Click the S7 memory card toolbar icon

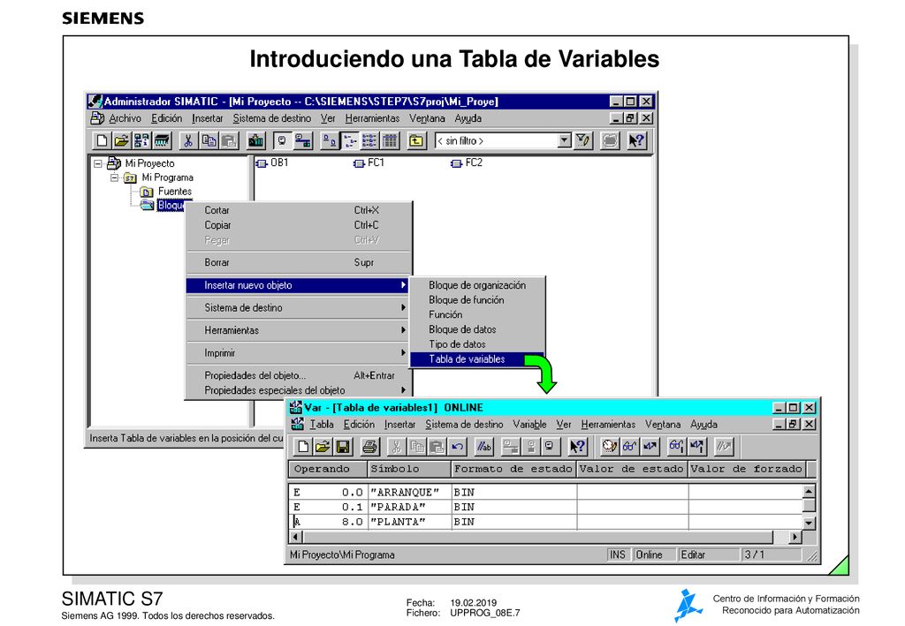(162, 140)
